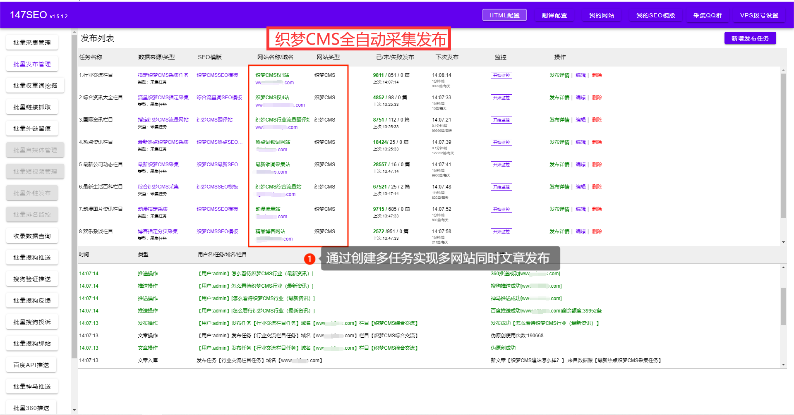Open 精品博客网站 entry
794x415 pixels.
click(270, 231)
